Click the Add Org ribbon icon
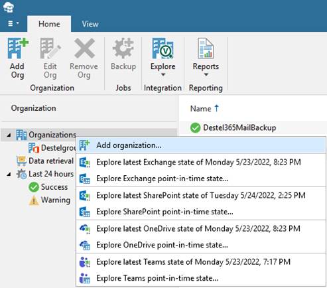The image size is (327, 288). pos(17,48)
